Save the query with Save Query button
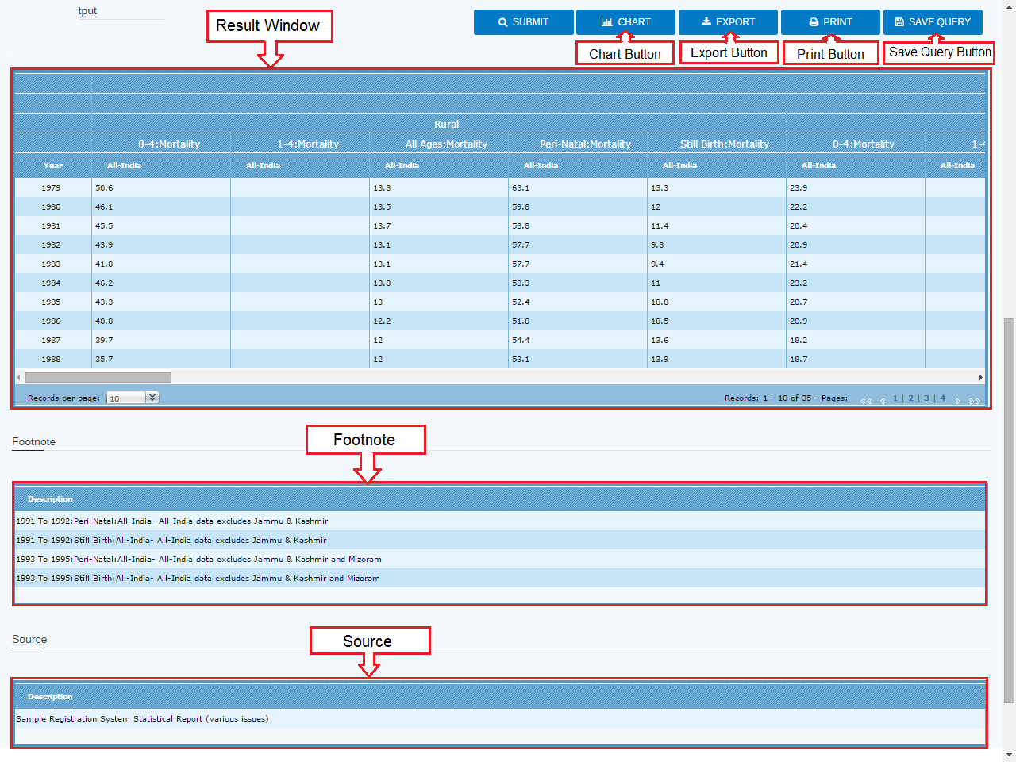Screen dimensions: 1016x762 [x=932, y=22]
